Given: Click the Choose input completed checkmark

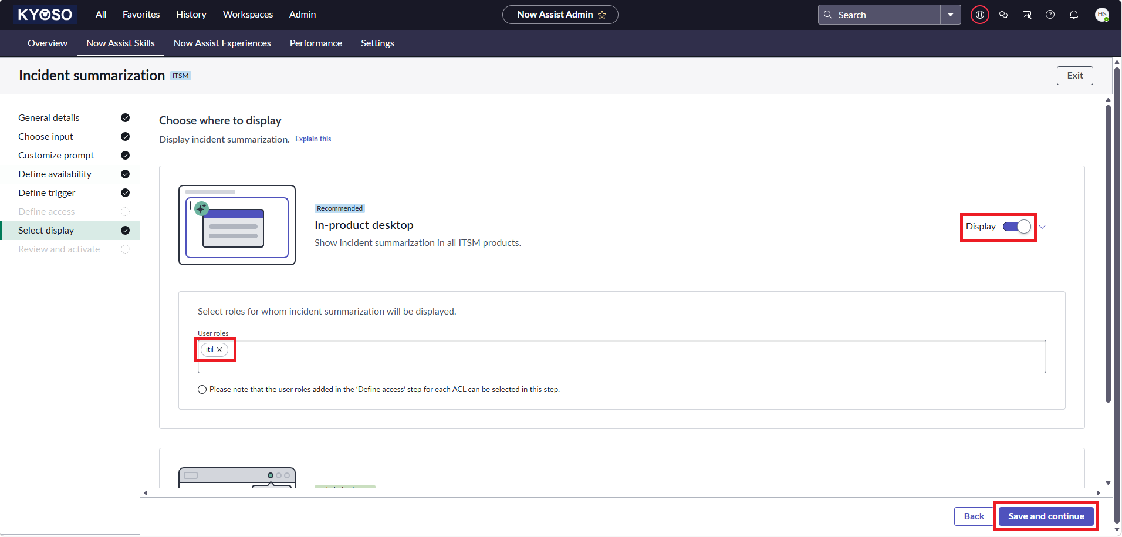Looking at the screenshot, I should click(125, 137).
